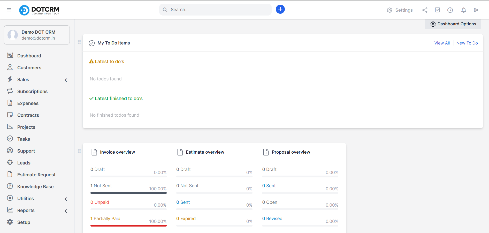Screen dimensions: 489x233
Task: Open the notifications bell
Action: [463, 10]
